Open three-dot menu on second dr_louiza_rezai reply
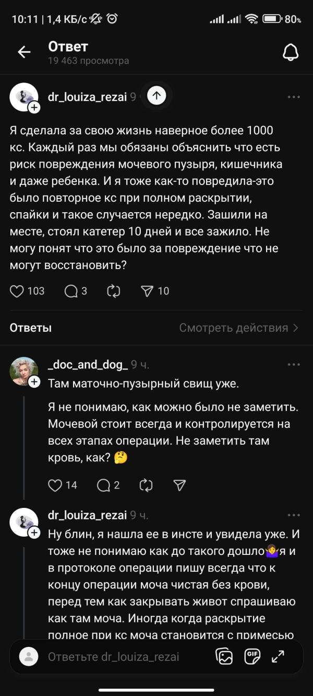The width and height of the screenshot is (313, 696). [x=294, y=515]
